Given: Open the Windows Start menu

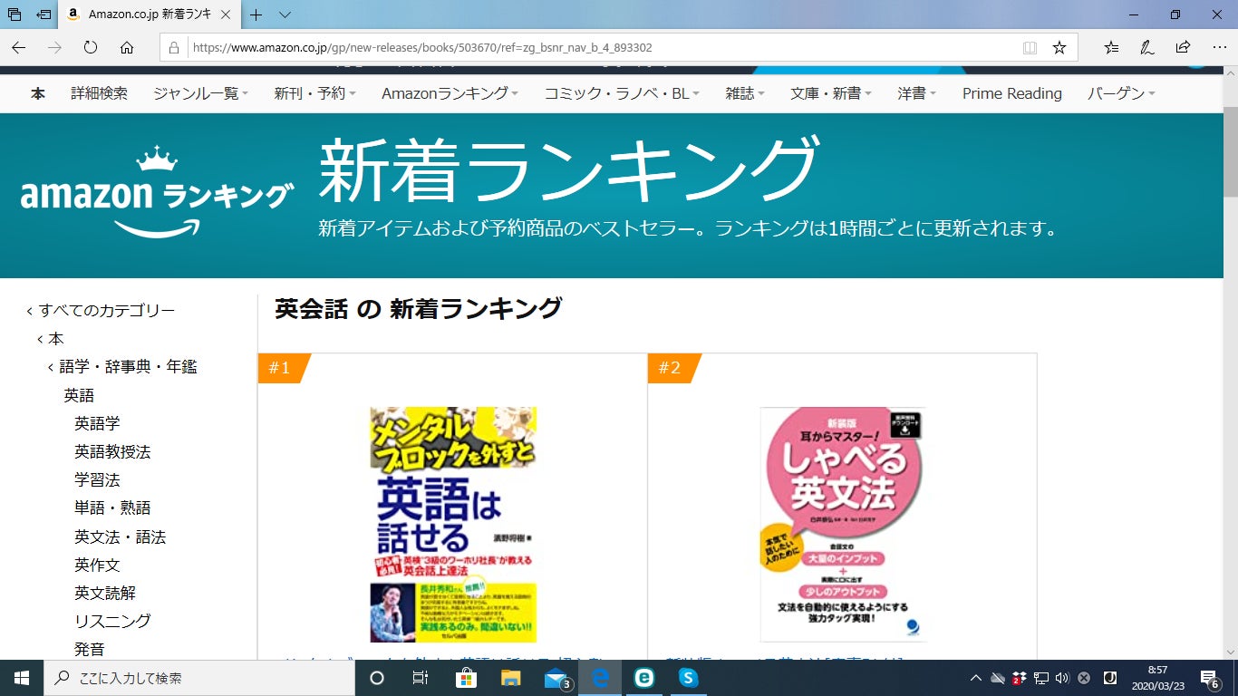Looking at the screenshot, I should (22, 678).
